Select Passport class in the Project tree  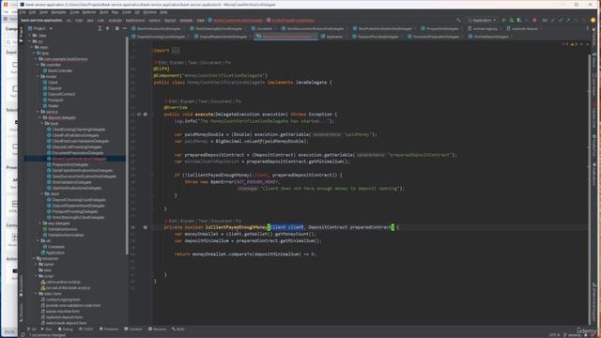tap(55, 100)
